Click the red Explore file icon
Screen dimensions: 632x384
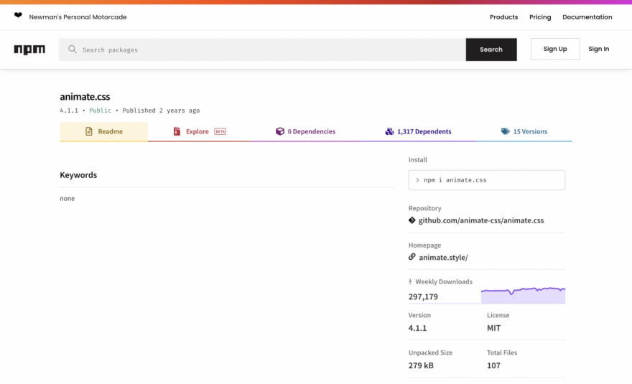[177, 131]
